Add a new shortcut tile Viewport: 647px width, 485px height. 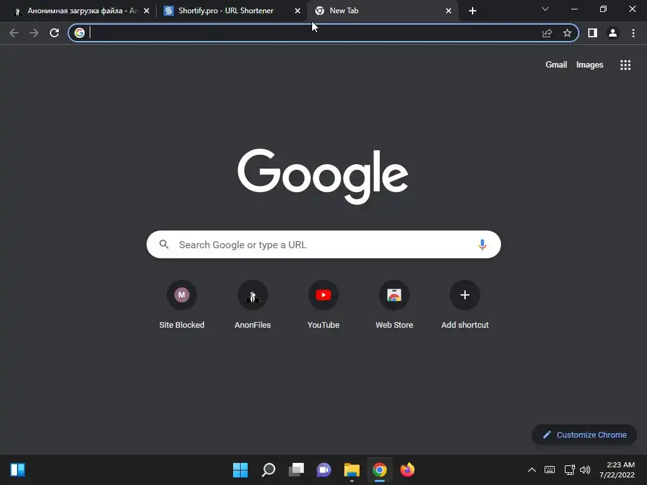pos(465,304)
